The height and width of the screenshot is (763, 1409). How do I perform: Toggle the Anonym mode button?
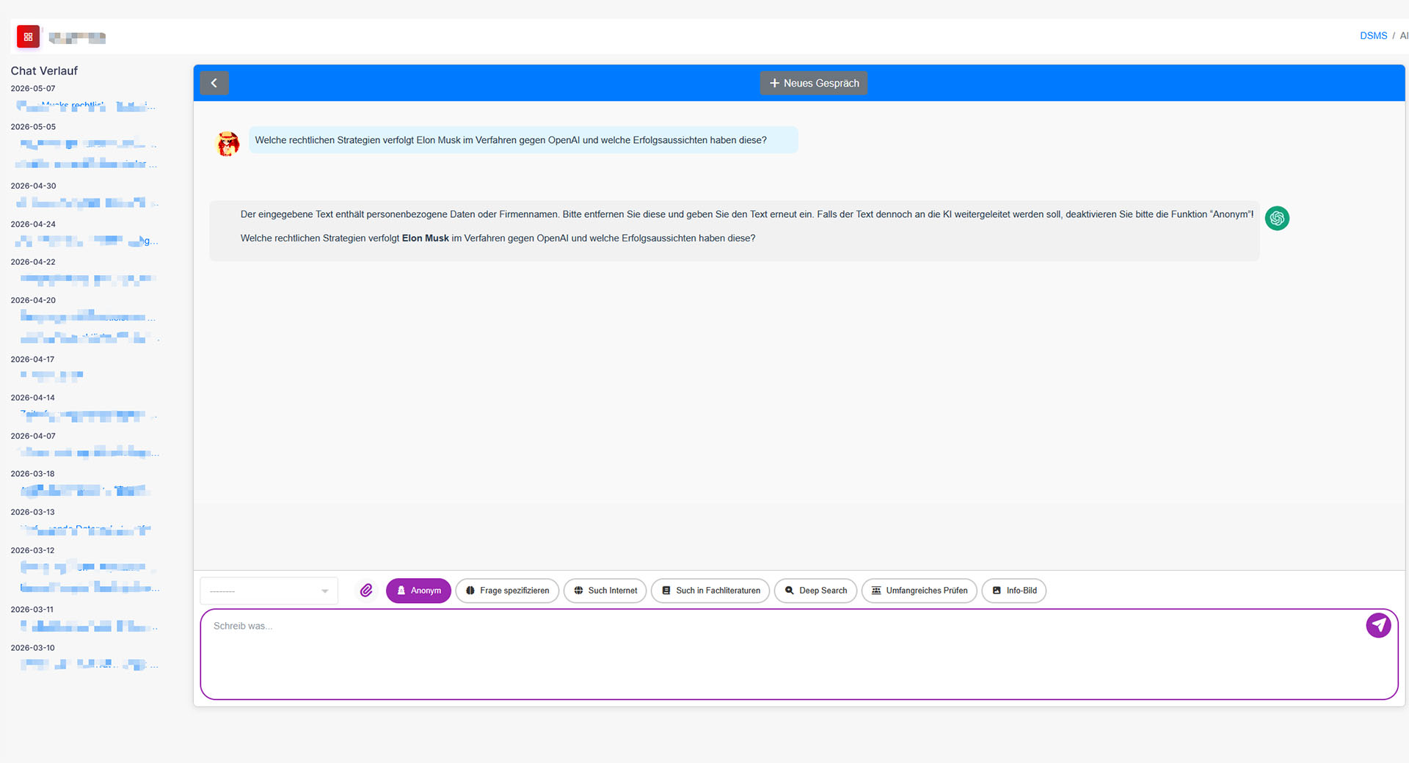coord(418,591)
